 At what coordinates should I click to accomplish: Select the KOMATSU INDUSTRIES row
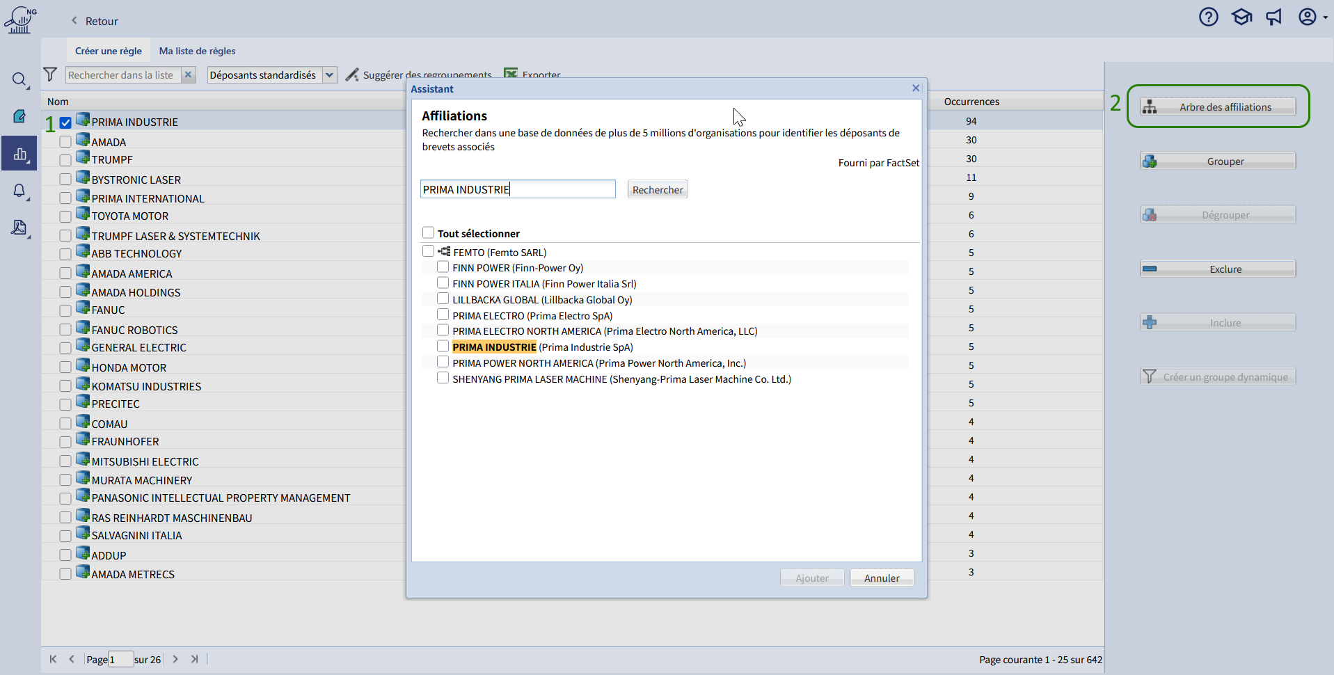coord(146,386)
